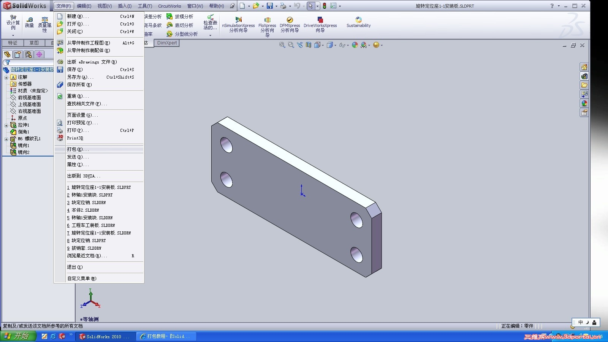The width and height of the screenshot is (608, 342).
Task: Expand the M6 螺纹孔1 tree node
Action: [x=6, y=139]
